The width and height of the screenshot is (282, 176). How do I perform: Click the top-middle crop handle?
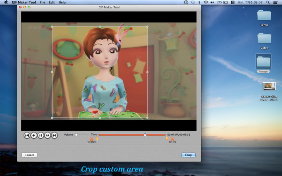100,27
